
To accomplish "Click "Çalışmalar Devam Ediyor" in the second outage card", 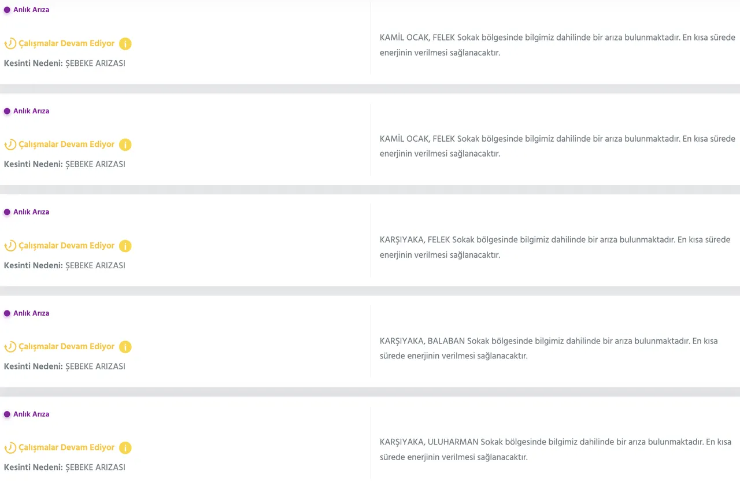I will (66, 145).
